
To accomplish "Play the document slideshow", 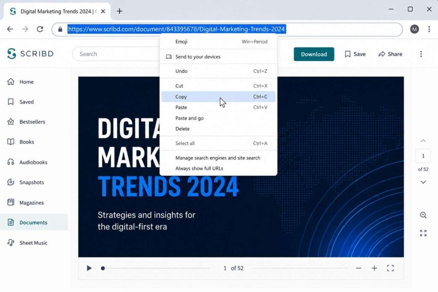I will coord(89,268).
